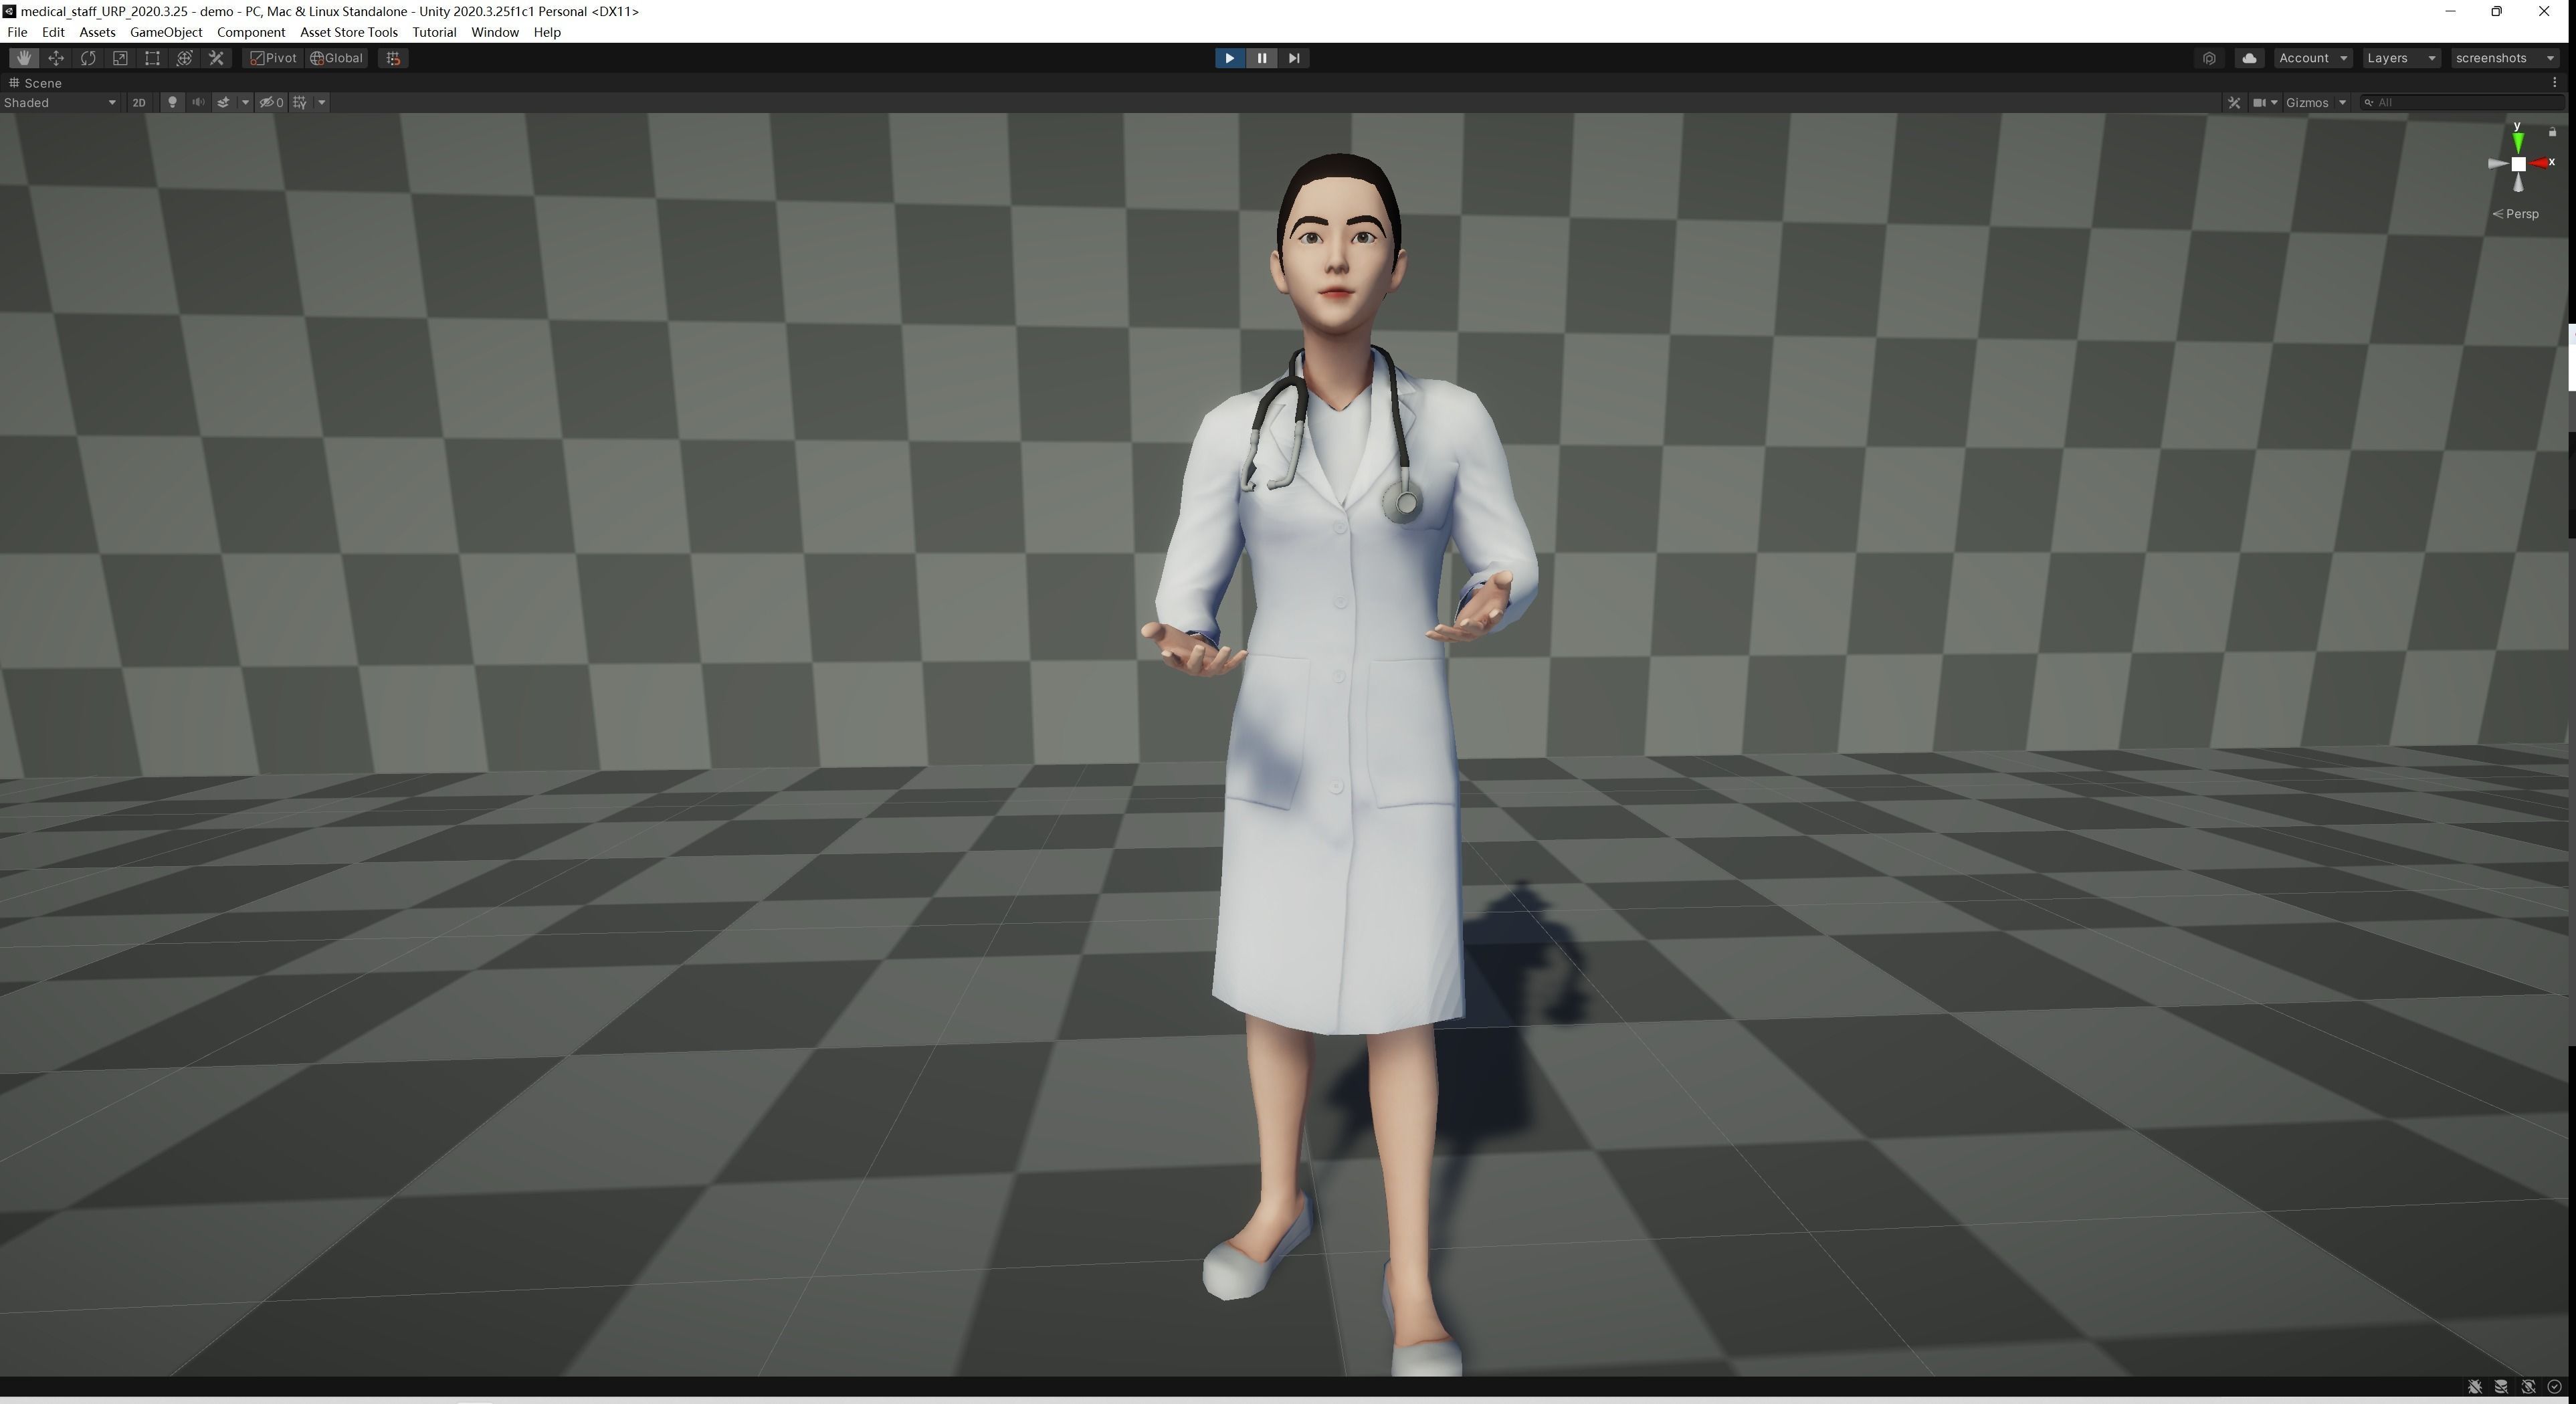The image size is (2576, 1404).
Task: Switch to the Scene tab
Action: point(36,83)
